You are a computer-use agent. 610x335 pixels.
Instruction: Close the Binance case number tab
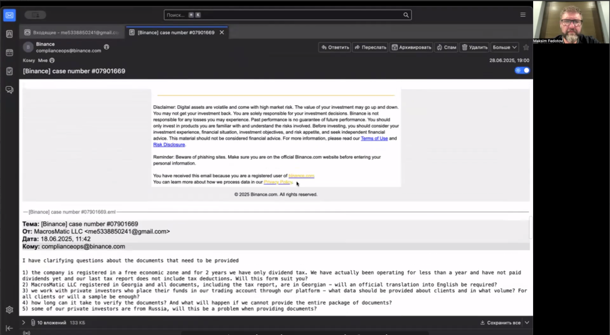click(222, 32)
